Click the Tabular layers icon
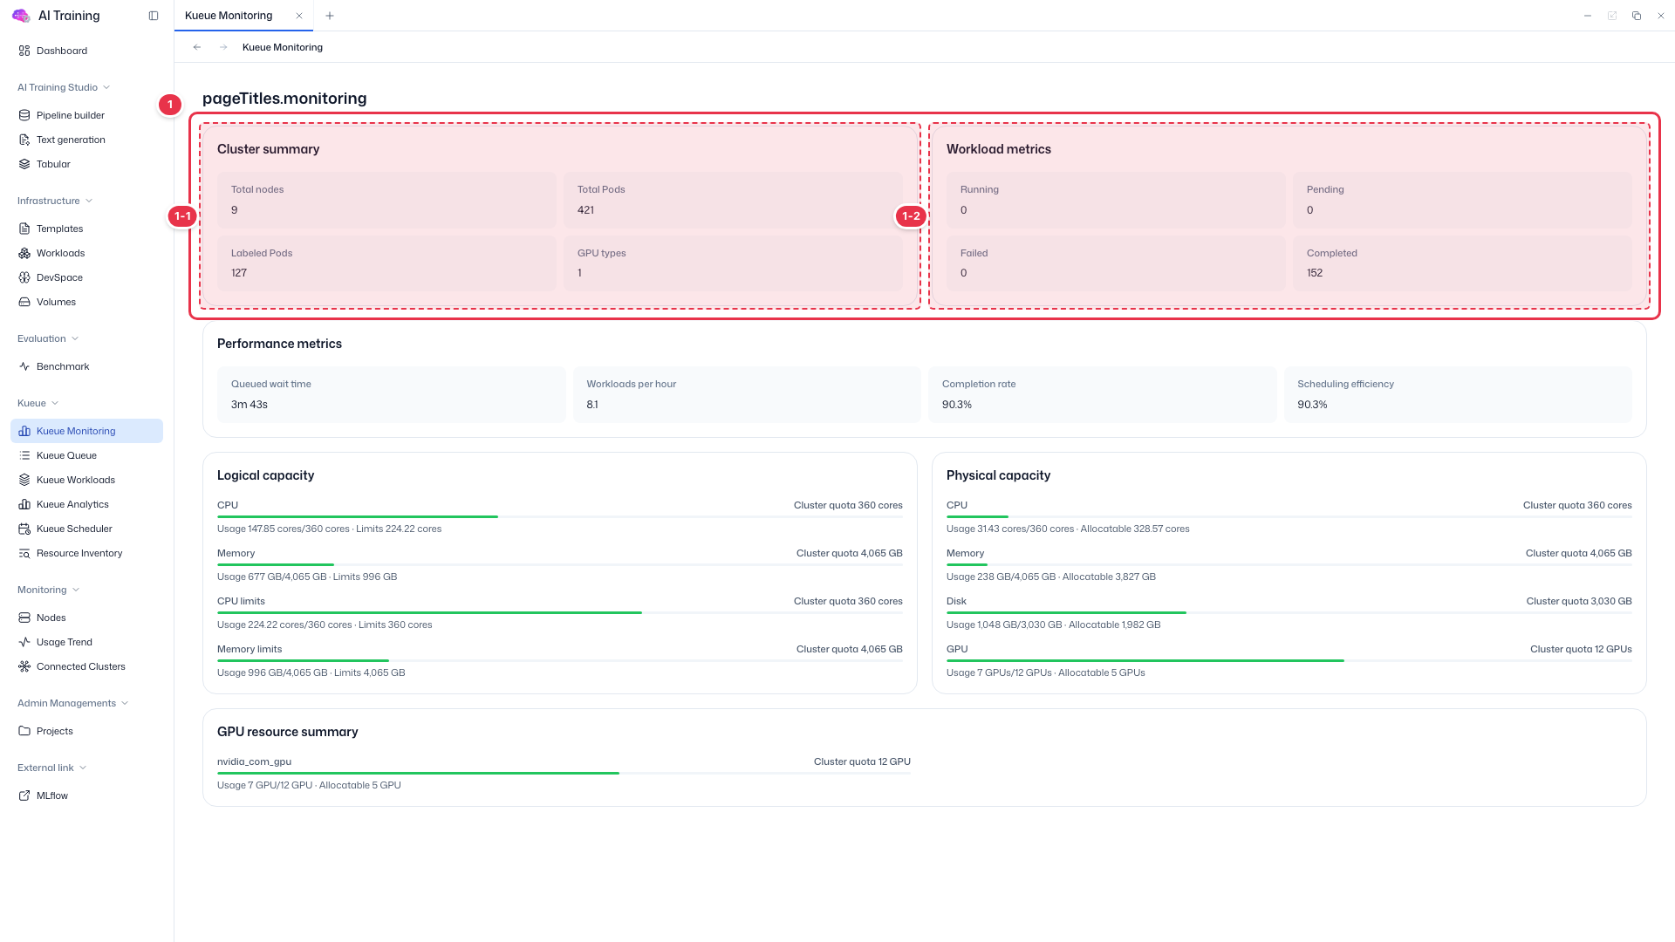1675x942 pixels. pos(24,164)
